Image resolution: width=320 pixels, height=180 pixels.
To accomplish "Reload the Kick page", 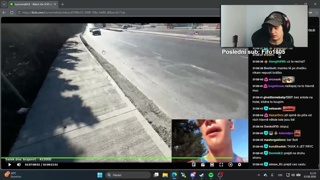I will 12,12.
